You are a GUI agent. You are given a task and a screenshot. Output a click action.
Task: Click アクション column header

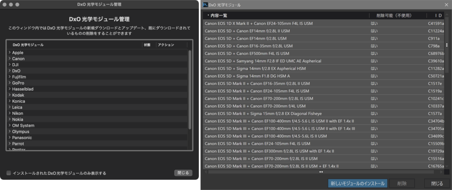tap(172, 45)
